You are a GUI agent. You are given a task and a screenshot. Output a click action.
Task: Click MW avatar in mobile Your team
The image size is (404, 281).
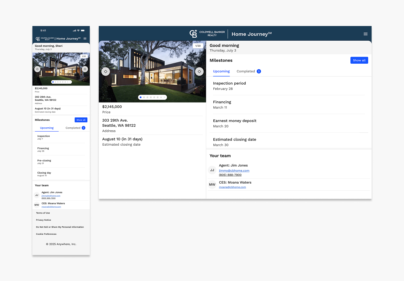click(37, 205)
